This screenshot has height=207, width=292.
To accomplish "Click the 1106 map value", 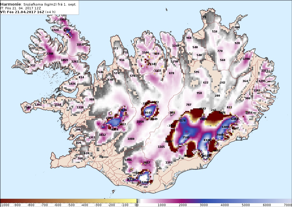I will point(145,53).
